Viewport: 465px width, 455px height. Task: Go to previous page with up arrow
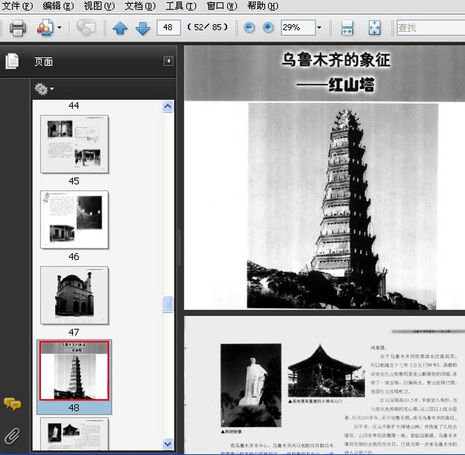tap(120, 28)
